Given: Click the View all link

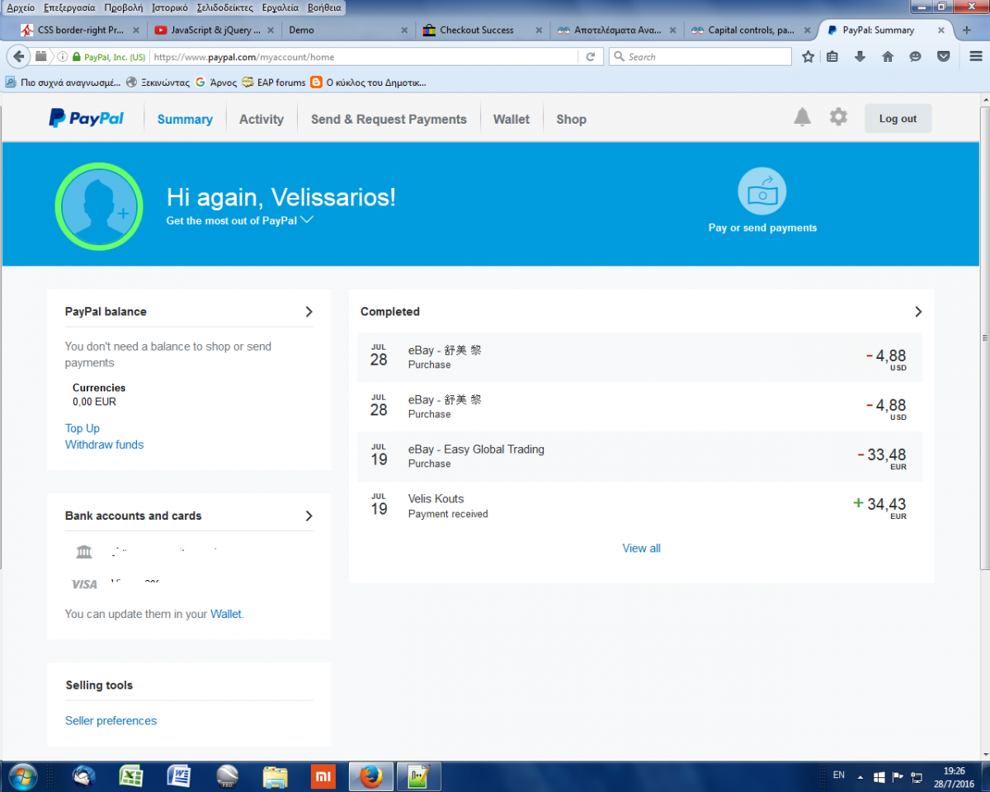Looking at the screenshot, I should tap(641, 548).
